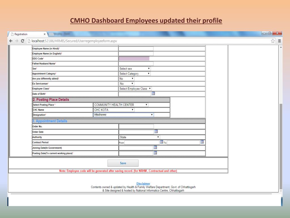Open the Chrome hamburger menu

(280, 41)
